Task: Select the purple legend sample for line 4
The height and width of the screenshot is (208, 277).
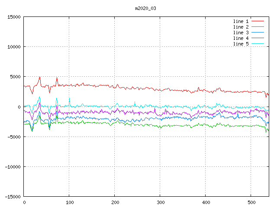Action: [x=258, y=38]
